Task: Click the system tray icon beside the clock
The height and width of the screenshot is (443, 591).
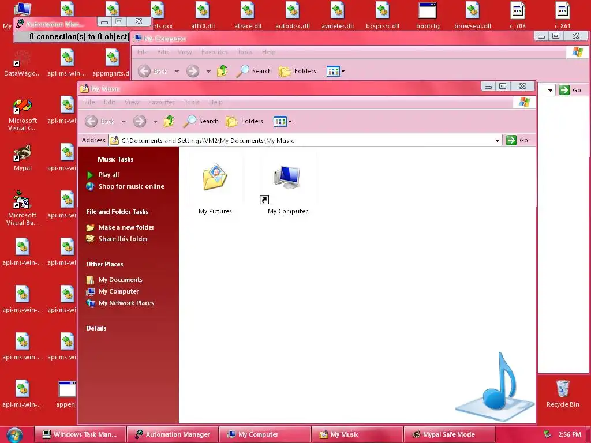Action: pos(547,434)
